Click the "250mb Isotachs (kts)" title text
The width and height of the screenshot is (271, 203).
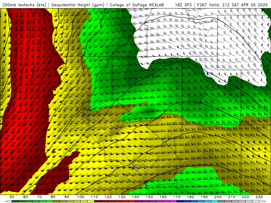click(x=24, y=5)
